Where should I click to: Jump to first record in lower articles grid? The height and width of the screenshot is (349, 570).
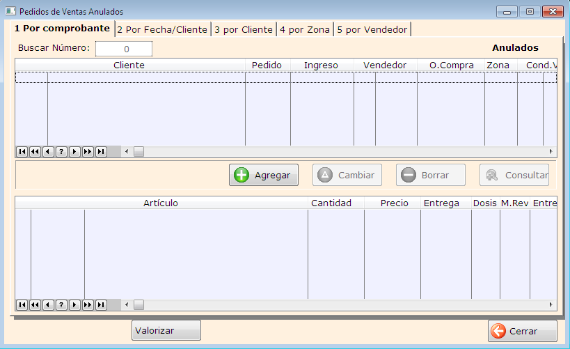click(22, 304)
